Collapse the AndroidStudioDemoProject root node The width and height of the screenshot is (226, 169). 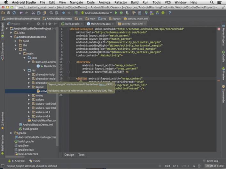[x=7, y=29]
